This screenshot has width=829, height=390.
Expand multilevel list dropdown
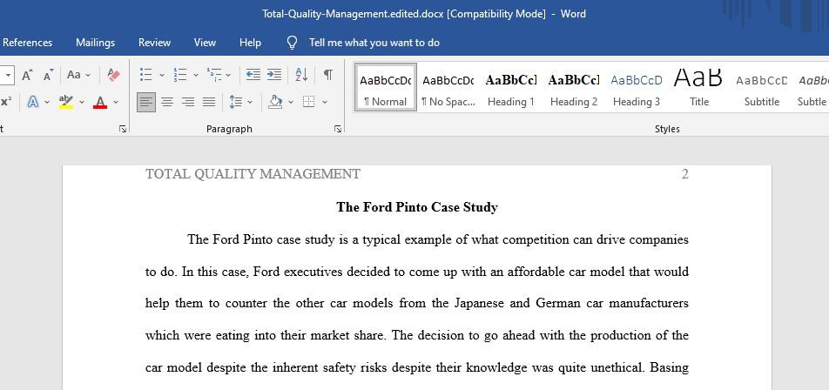point(228,75)
